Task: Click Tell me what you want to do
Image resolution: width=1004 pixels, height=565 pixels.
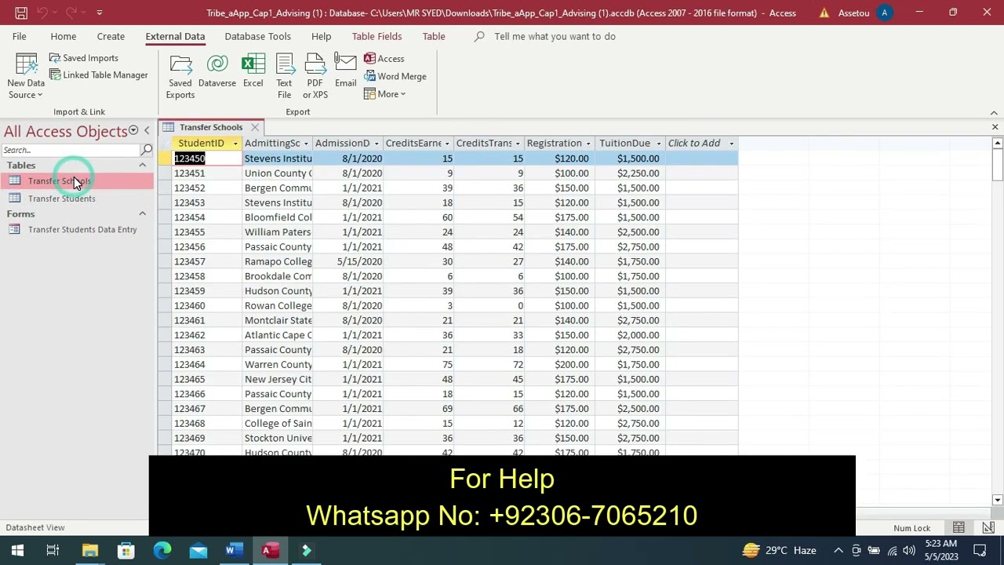Action: tap(555, 36)
